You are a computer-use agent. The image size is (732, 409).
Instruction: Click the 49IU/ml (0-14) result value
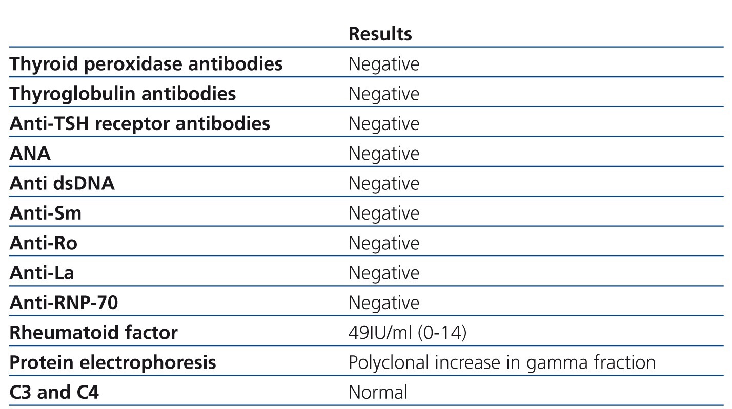(x=408, y=333)
